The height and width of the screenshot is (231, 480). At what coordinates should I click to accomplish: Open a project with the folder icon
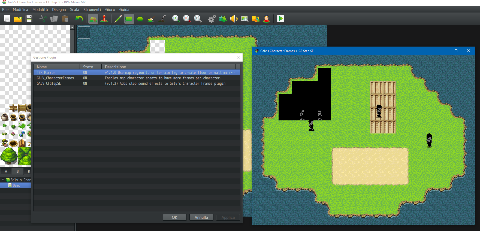pos(18,19)
